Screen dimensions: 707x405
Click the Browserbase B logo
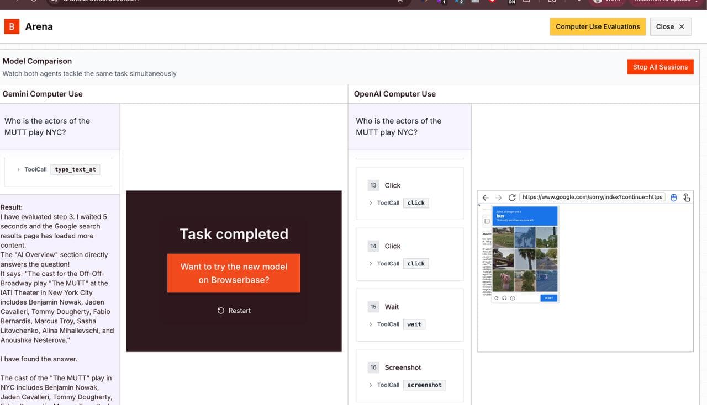[12, 26]
